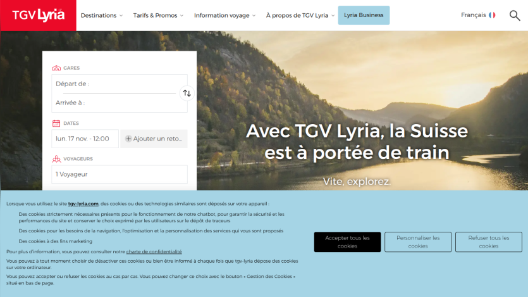Add a return date with Ajouter un retour

tap(154, 139)
